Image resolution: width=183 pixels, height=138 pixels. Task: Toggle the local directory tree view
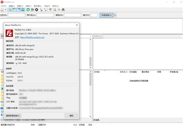pos(14,10)
